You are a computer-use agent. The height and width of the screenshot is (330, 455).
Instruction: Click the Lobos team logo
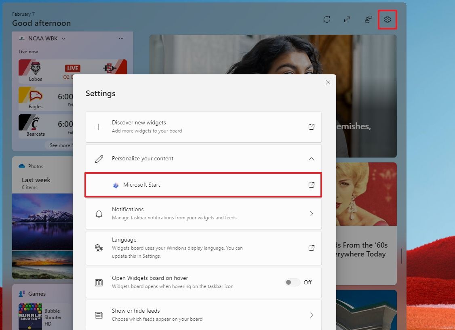pyautogui.click(x=36, y=68)
